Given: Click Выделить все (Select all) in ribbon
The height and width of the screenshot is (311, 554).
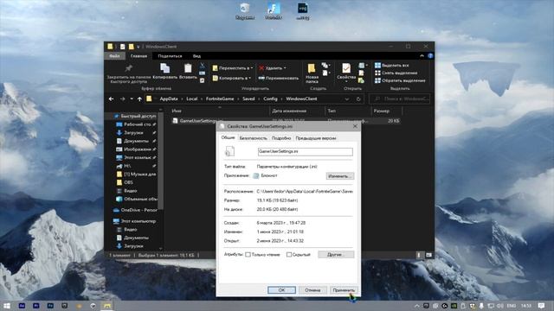Looking at the screenshot, I should coord(392,66).
